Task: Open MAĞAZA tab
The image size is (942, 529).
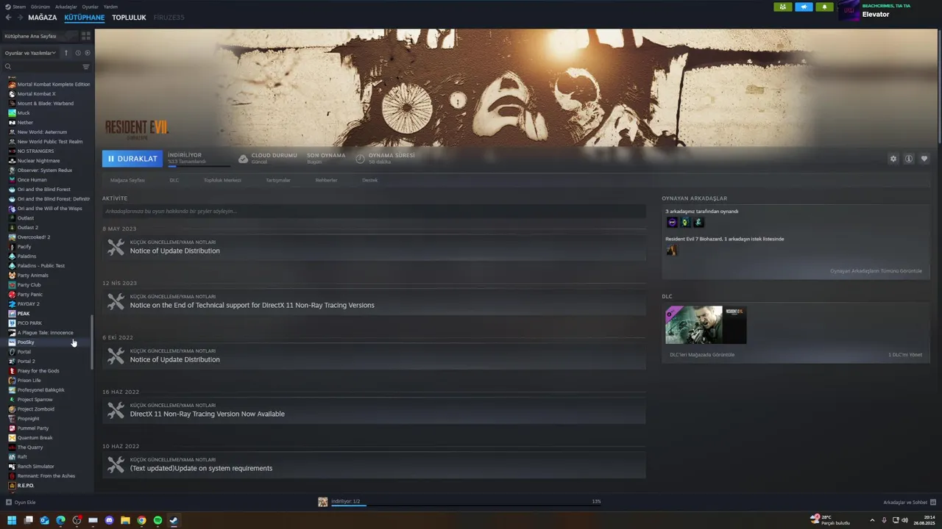Action: pos(42,17)
